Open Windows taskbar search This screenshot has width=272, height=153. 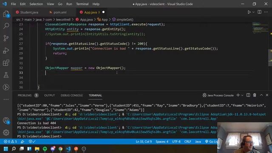pos(14,149)
